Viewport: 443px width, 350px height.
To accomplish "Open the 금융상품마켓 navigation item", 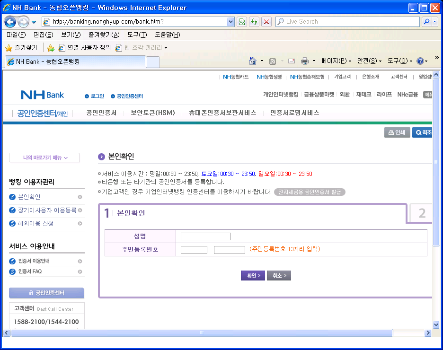I will [x=319, y=95].
